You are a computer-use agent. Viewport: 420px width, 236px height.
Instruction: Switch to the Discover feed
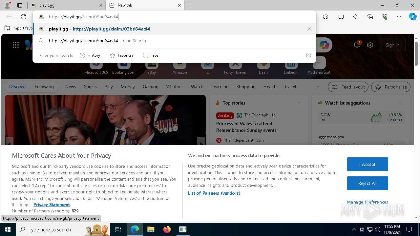18,87
